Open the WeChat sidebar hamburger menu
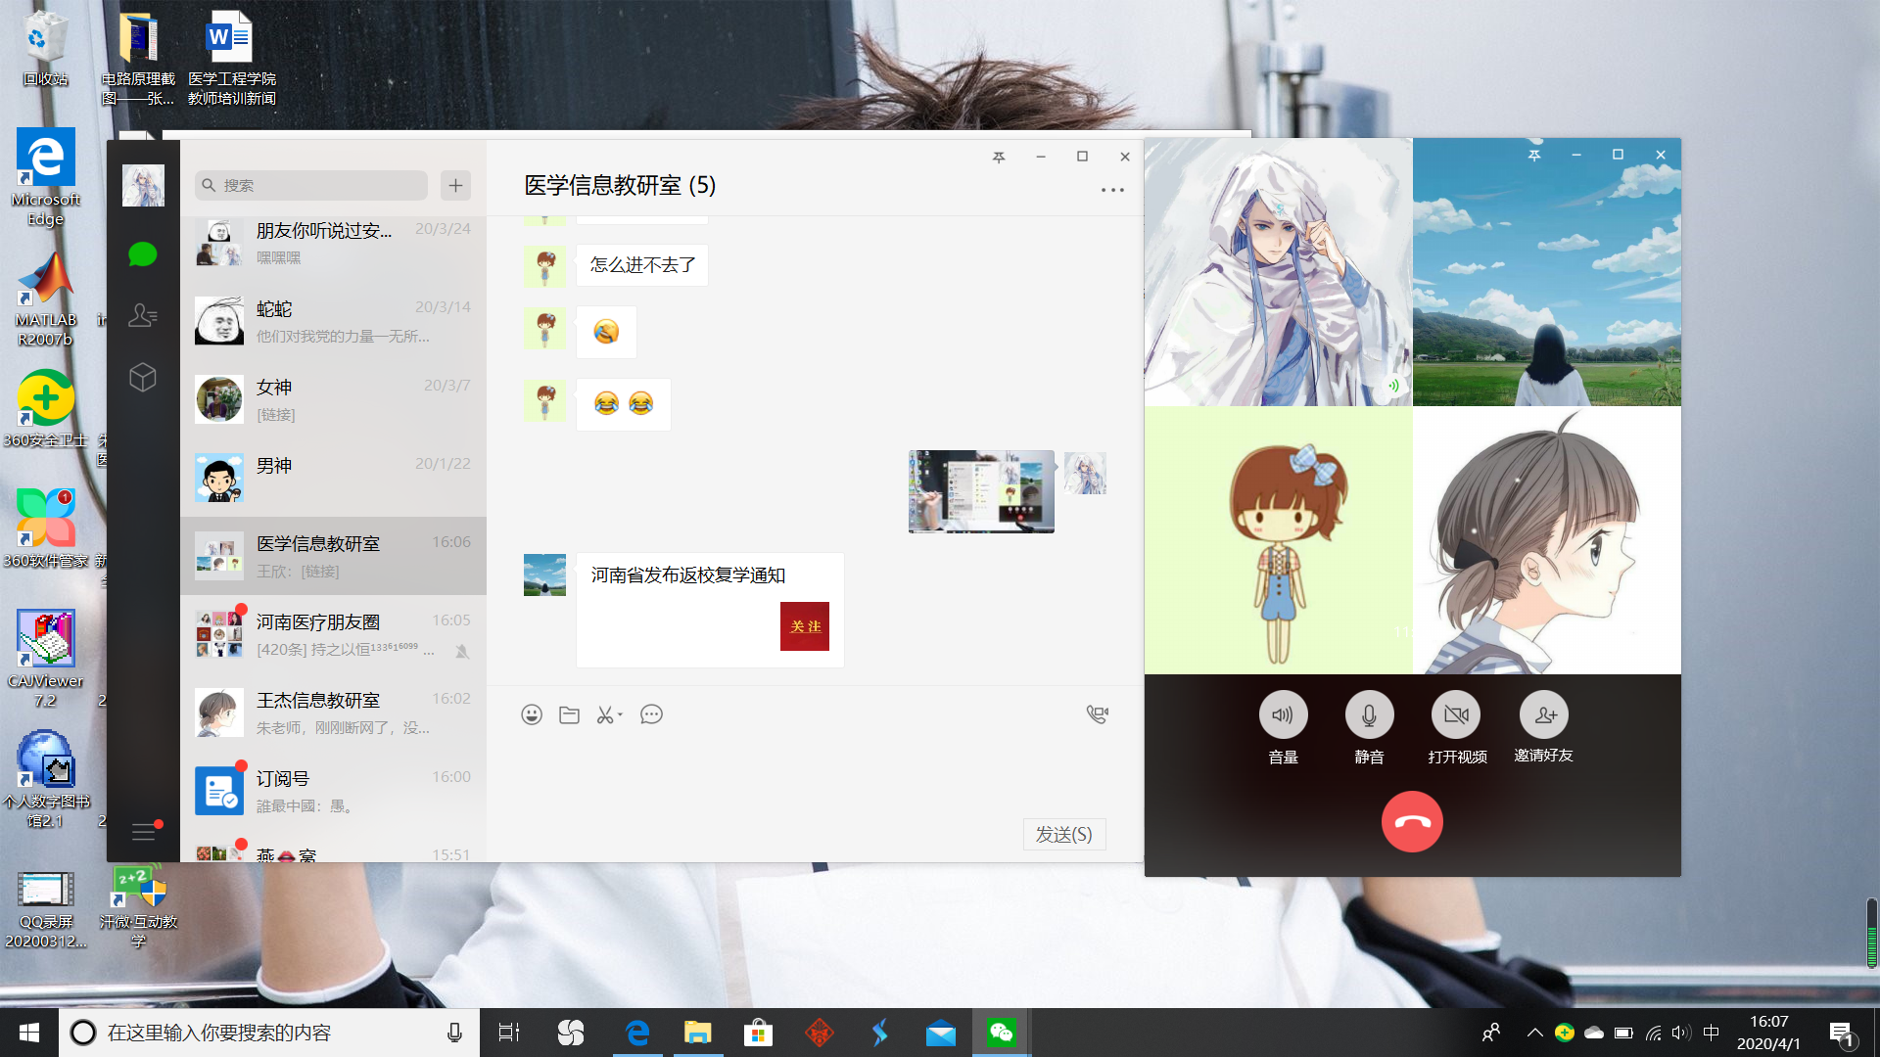 [x=143, y=832]
